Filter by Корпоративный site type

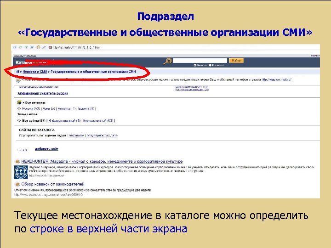[x=98, y=121]
